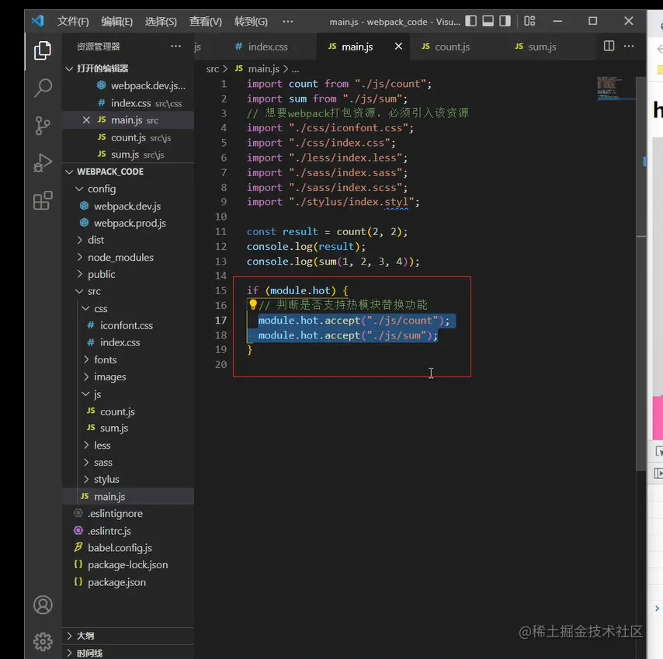663x659 pixels.
Task: Expand the dist folder
Action: point(127,240)
